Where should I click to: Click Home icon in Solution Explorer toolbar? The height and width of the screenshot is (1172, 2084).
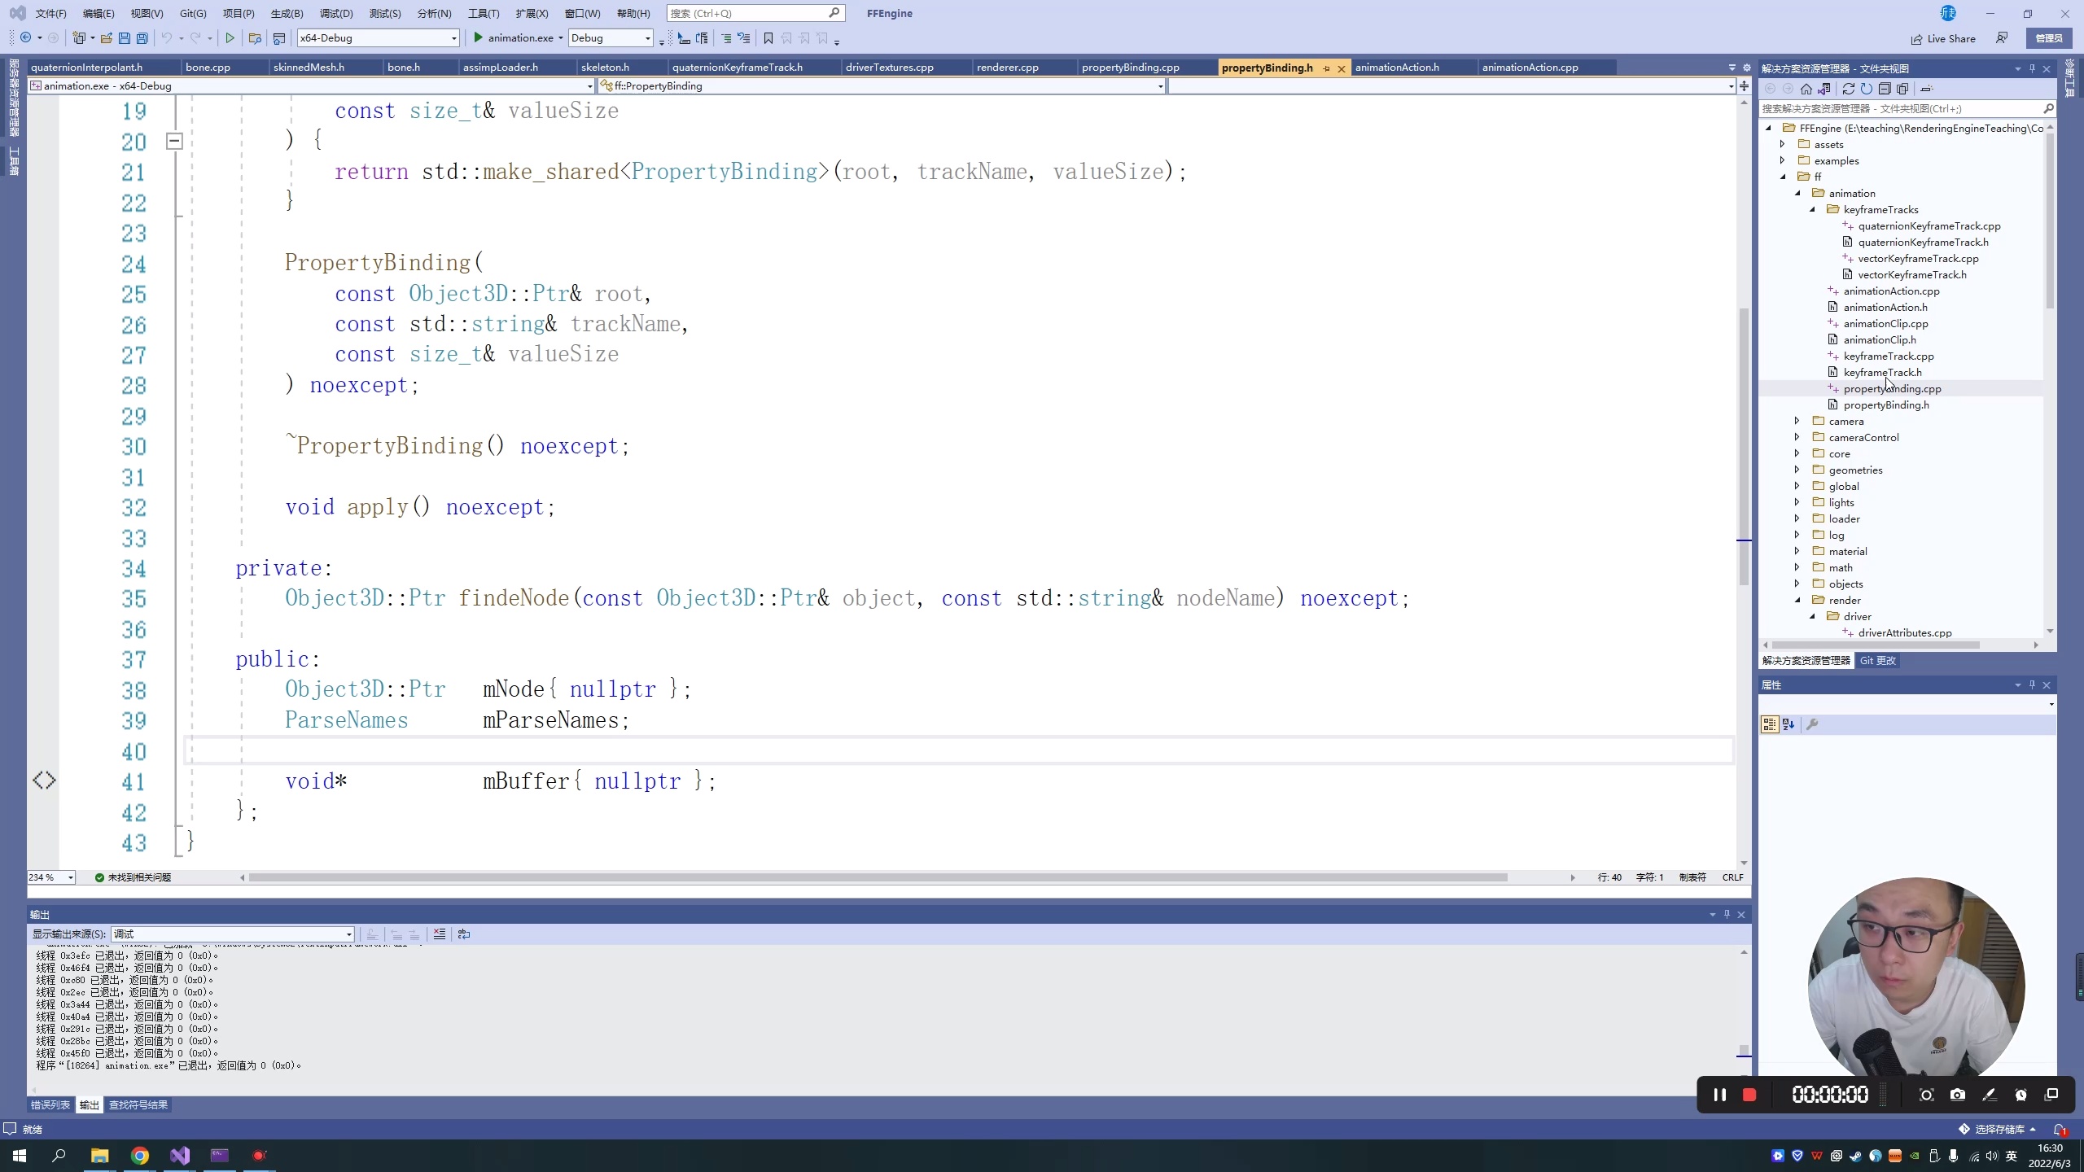[x=1806, y=89]
